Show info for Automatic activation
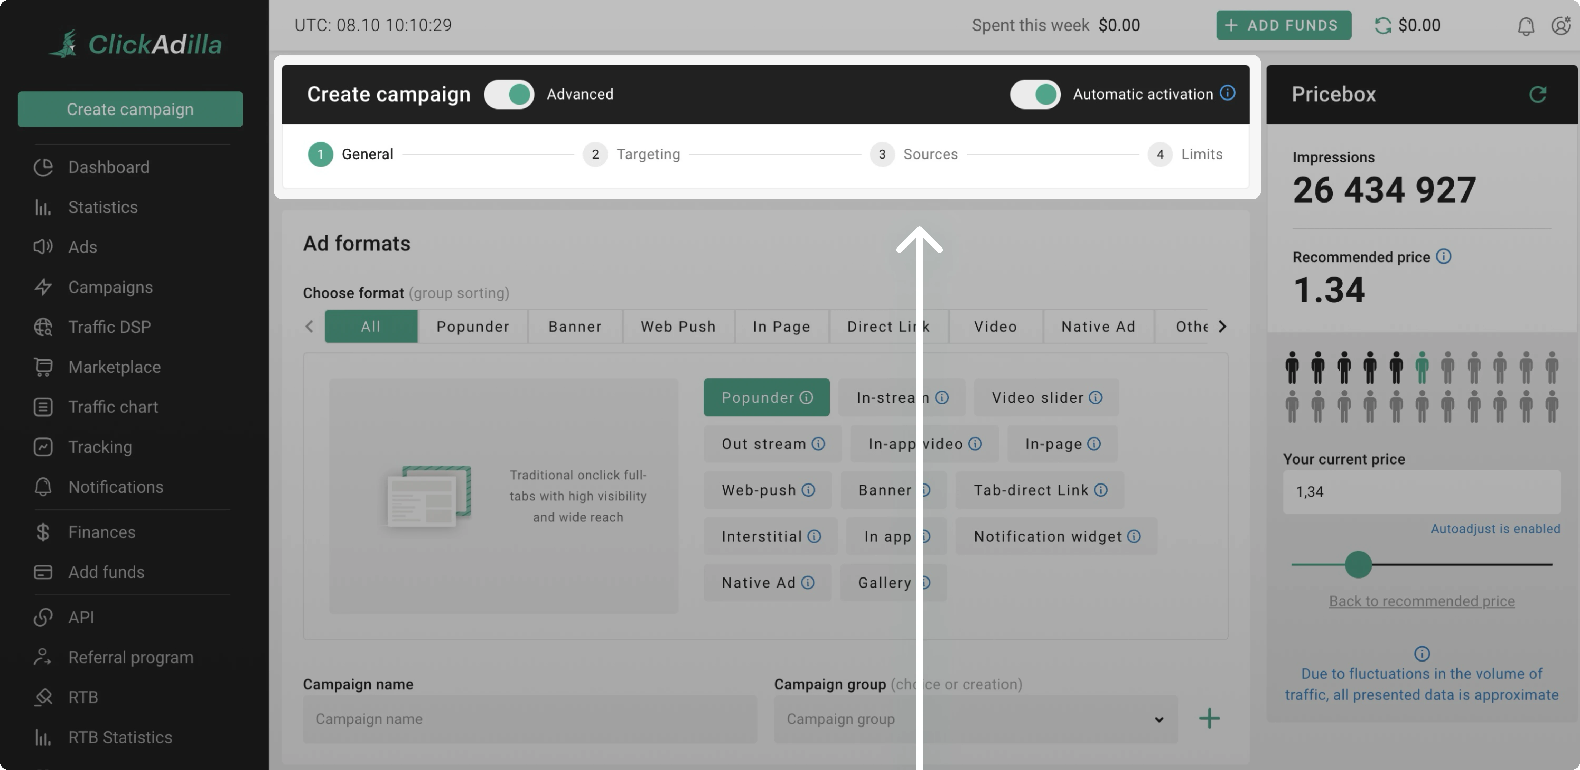Viewport: 1580px width, 770px height. 1227,93
